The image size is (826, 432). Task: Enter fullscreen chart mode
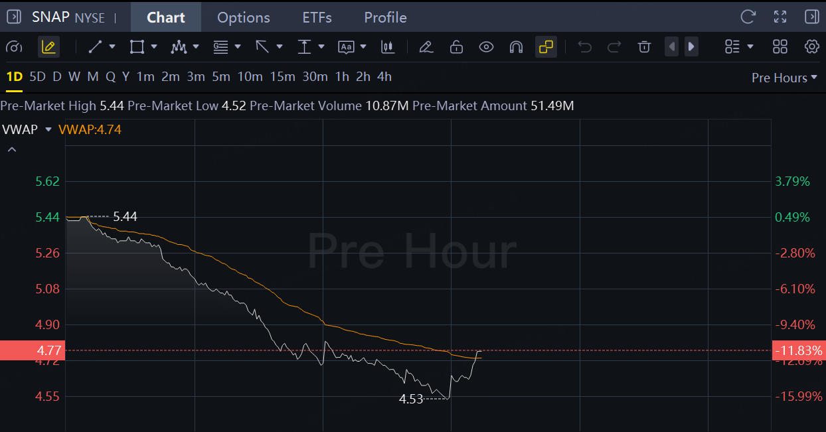(780, 17)
